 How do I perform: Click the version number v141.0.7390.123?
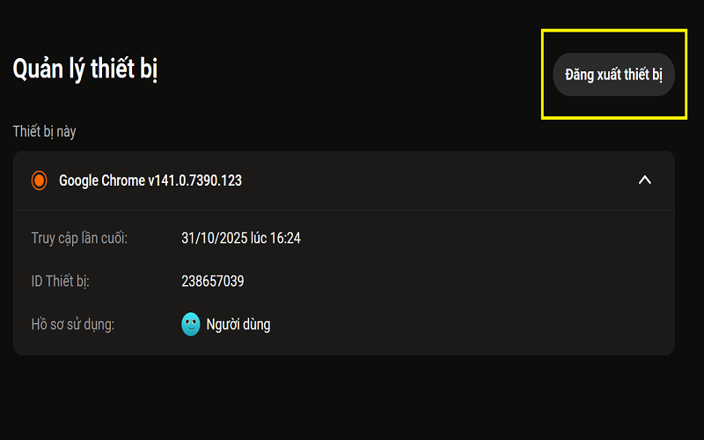(x=194, y=180)
